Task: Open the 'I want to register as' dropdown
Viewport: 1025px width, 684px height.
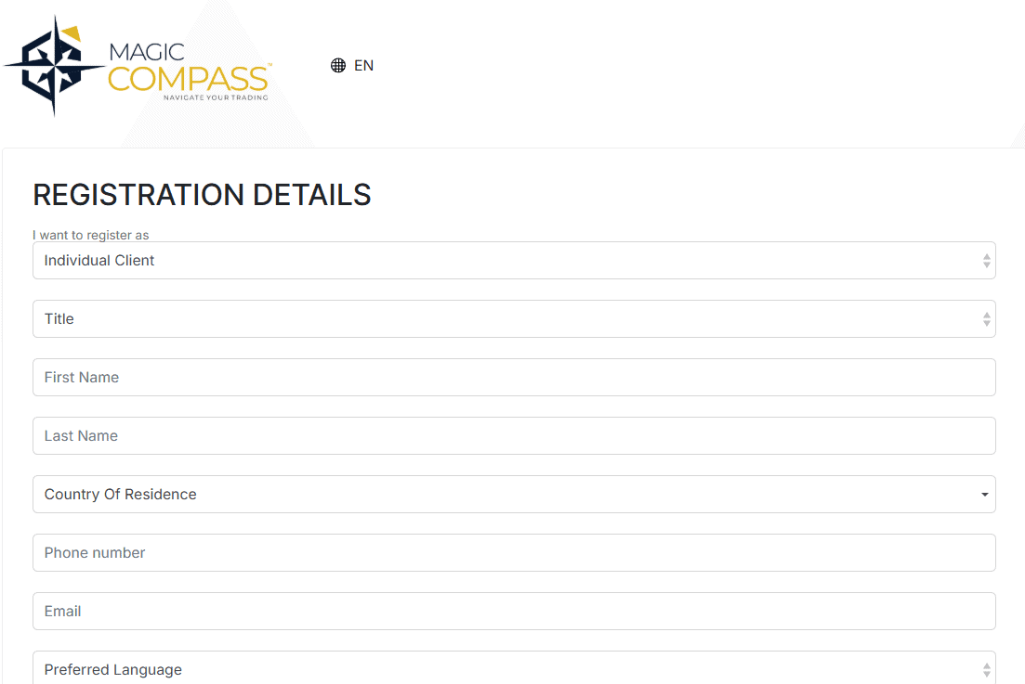Action: (514, 260)
